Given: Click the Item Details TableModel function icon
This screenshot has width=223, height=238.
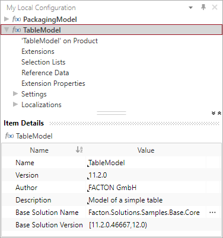Looking at the screenshot, I should pyautogui.click(x=9, y=136).
